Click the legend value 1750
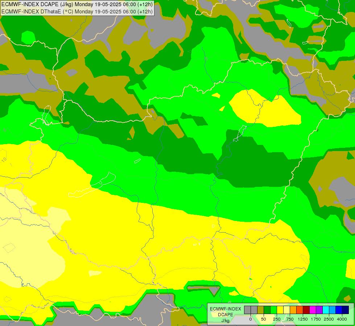 [316, 319]
